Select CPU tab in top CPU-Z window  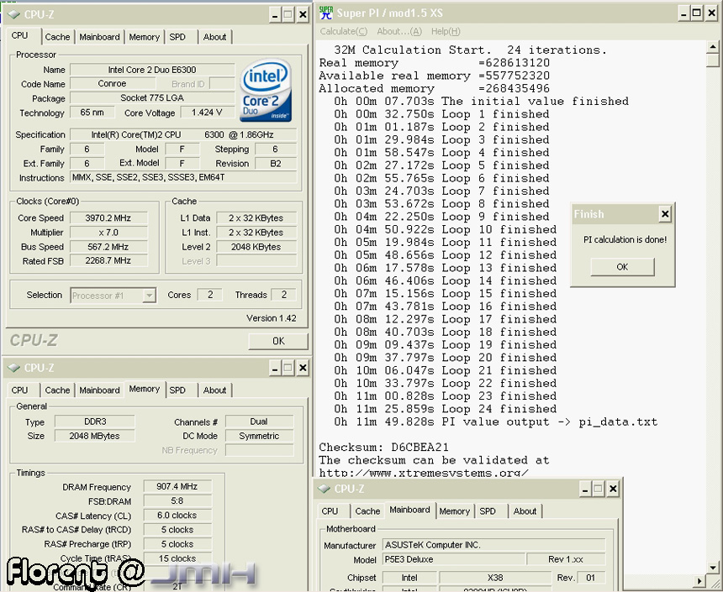pos(20,36)
